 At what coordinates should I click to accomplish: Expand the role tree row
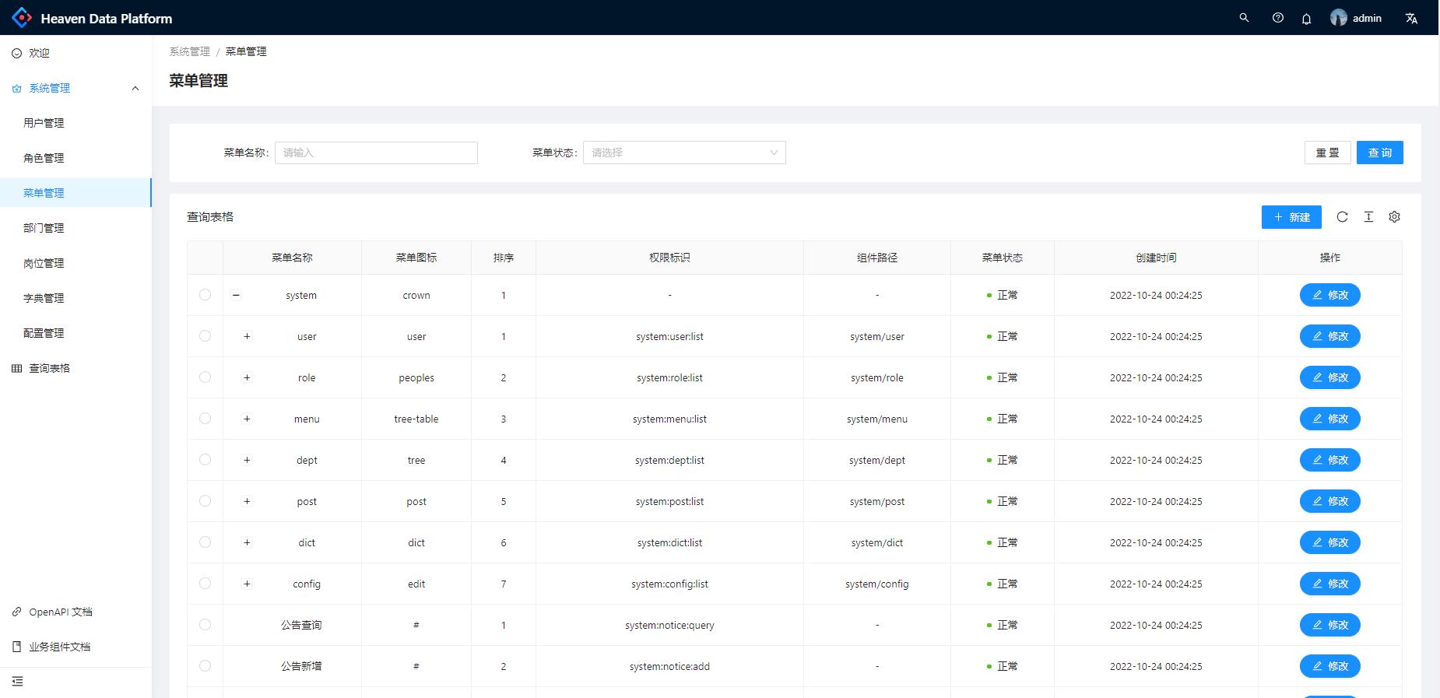(x=247, y=377)
